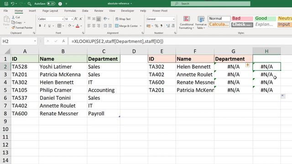Open Format as Table menu
Screen dimensions: 292x164
click(201, 23)
